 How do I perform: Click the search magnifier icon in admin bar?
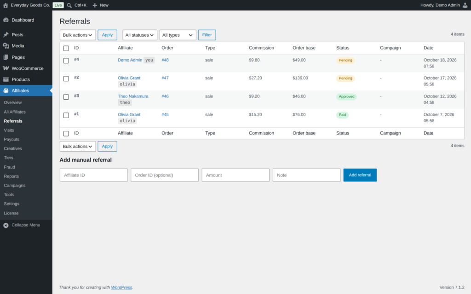pos(69,6)
